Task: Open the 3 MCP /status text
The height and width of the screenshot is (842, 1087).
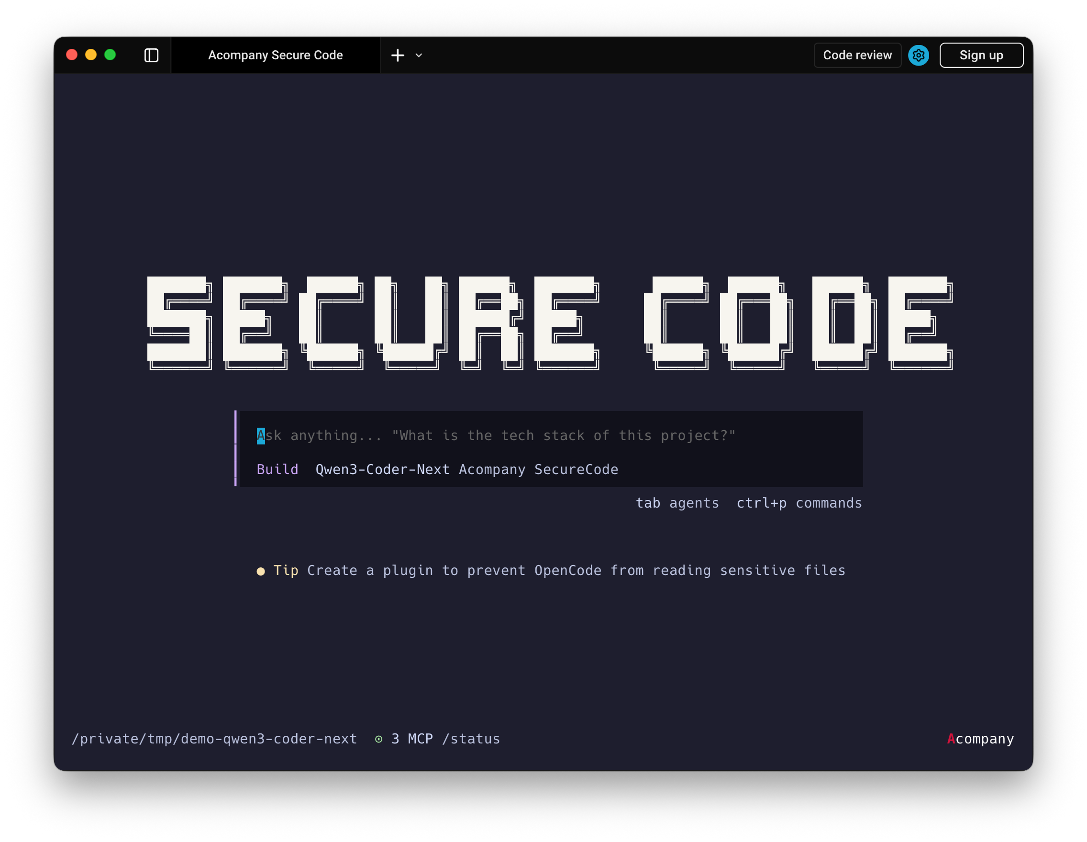Action: click(x=445, y=739)
